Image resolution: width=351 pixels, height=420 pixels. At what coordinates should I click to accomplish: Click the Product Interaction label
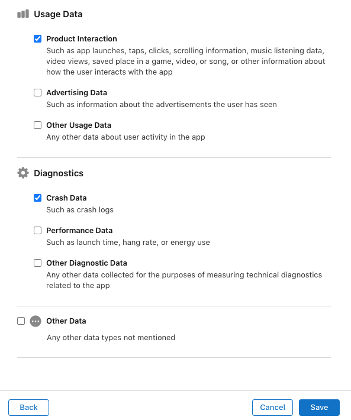(82, 39)
